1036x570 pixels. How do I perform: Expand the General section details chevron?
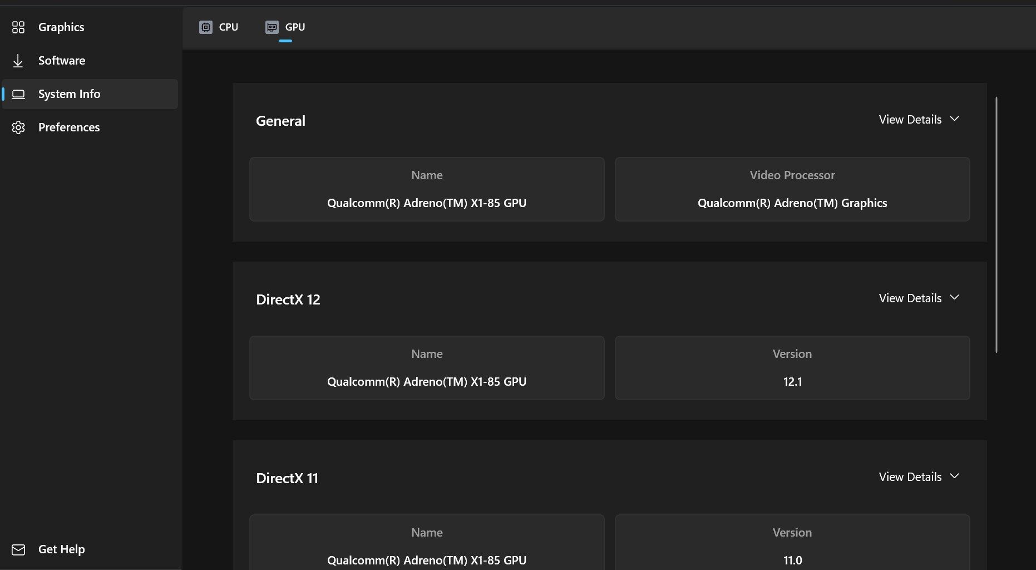pyautogui.click(x=955, y=119)
